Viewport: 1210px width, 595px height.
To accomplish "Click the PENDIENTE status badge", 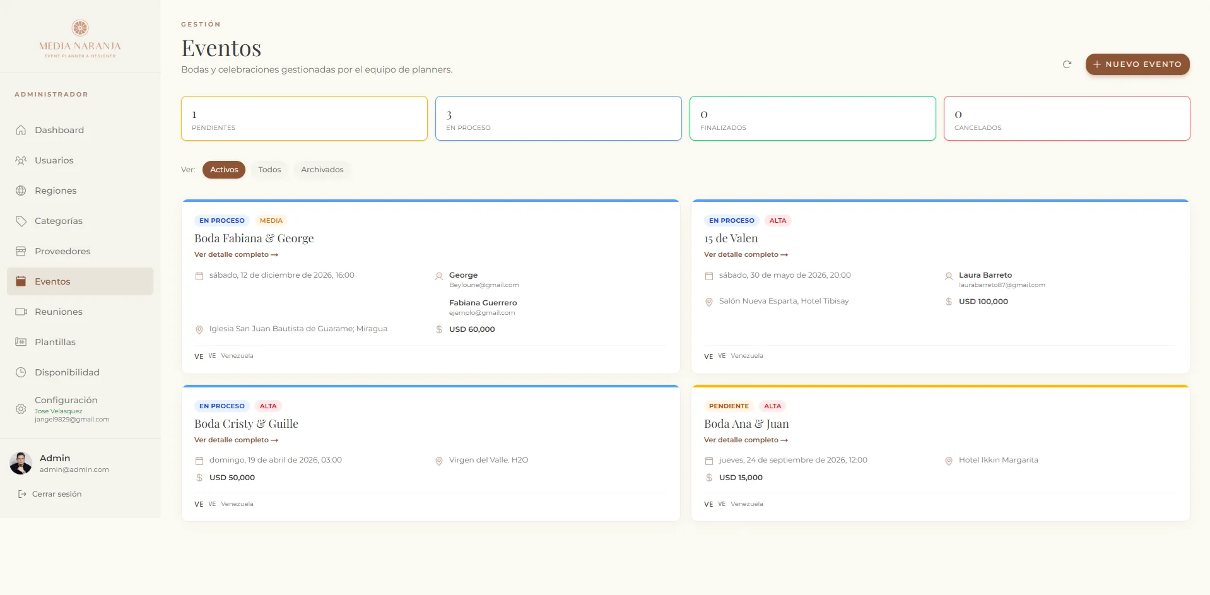I will click(729, 406).
